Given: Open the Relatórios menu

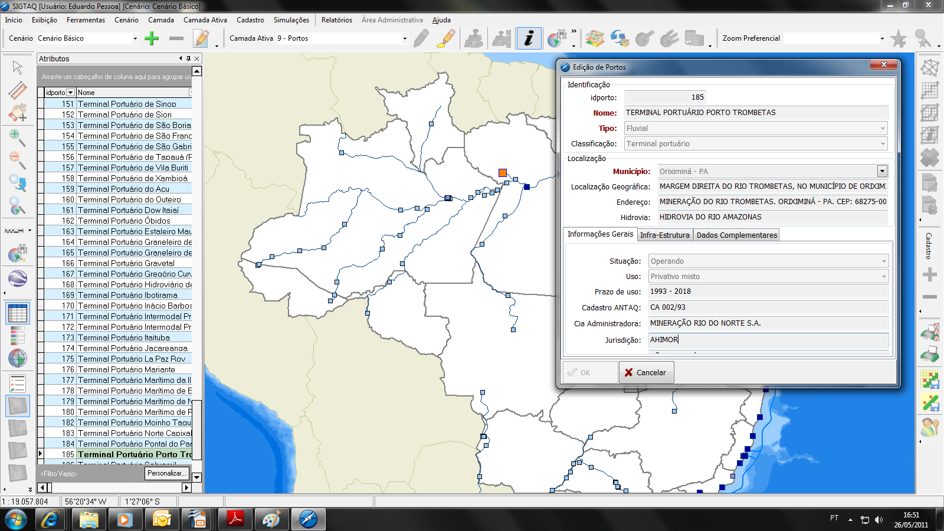Looking at the screenshot, I should point(337,20).
